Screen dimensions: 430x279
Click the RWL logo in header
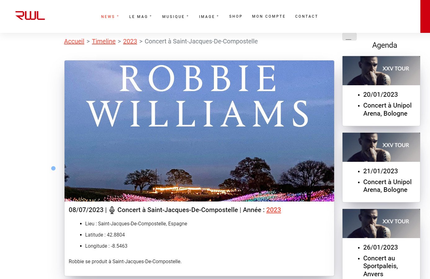[30, 15]
